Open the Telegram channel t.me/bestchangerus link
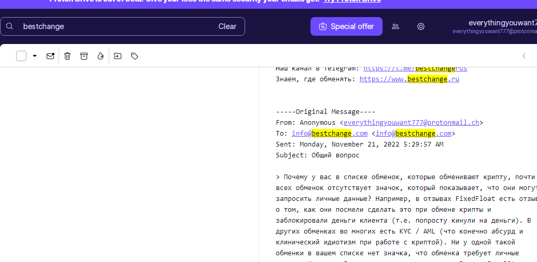Viewport: 537px width, 262px height. pyautogui.click(x=415, y=68)
